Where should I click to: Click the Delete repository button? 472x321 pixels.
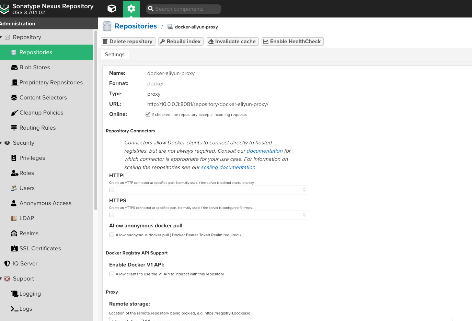tap(128, 41)
